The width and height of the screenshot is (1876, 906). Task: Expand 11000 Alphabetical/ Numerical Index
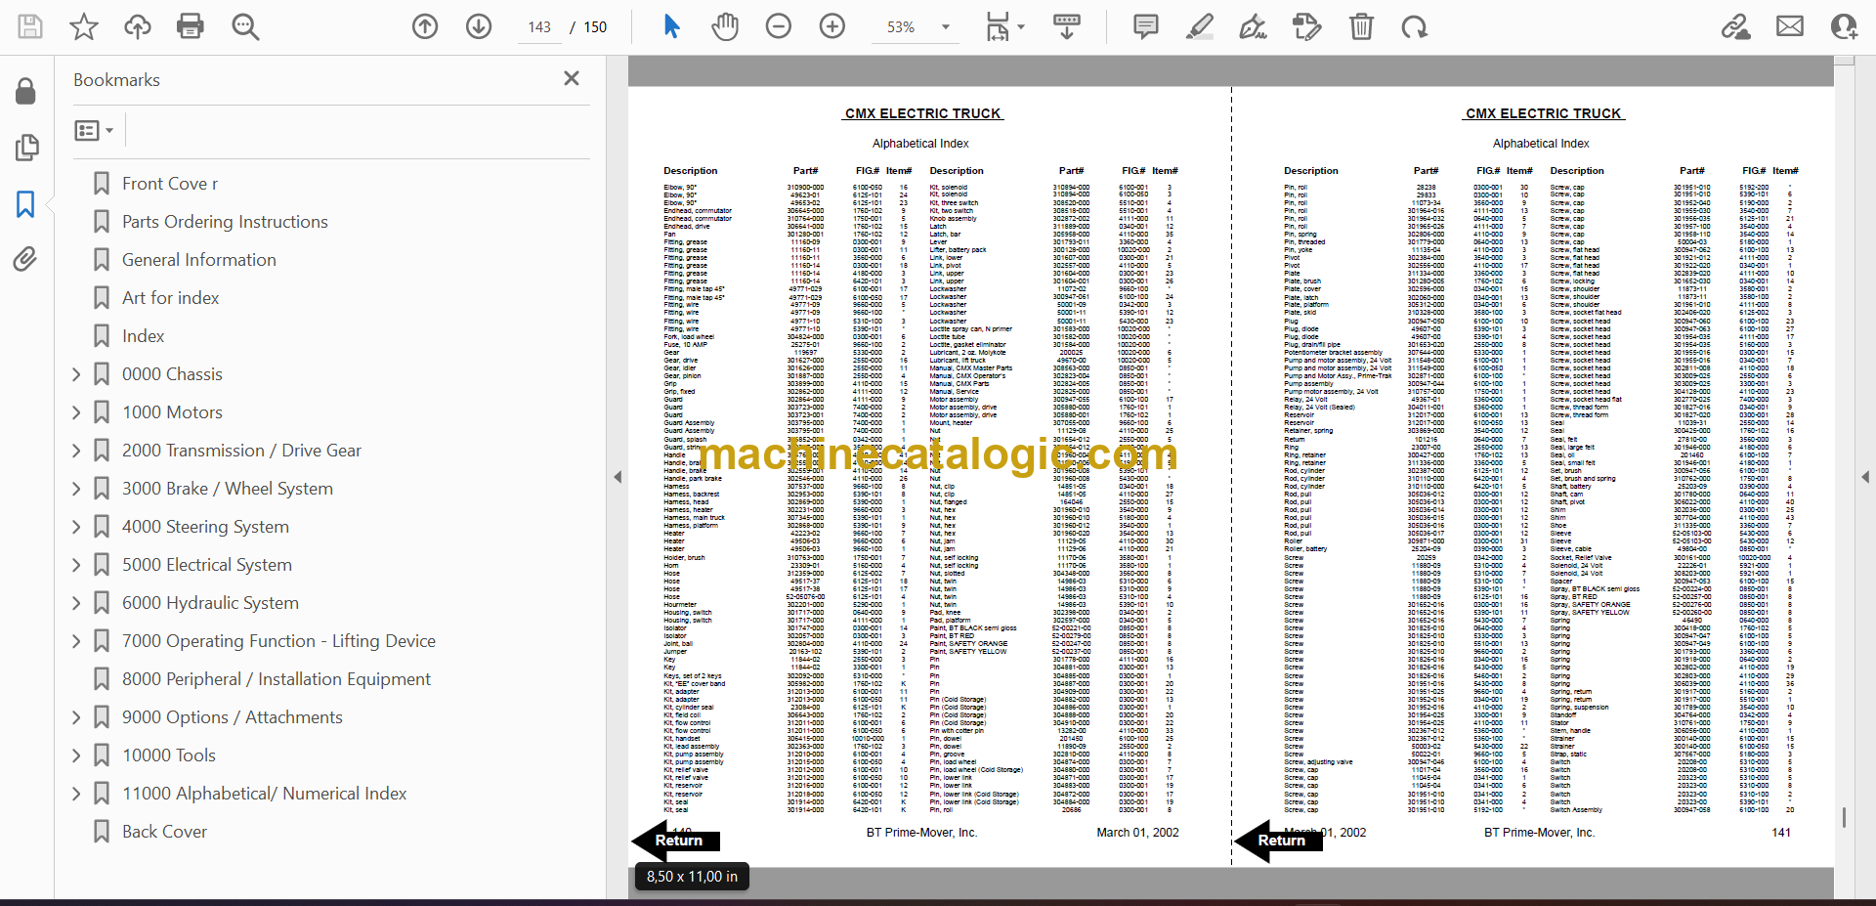tap(77, 794)
